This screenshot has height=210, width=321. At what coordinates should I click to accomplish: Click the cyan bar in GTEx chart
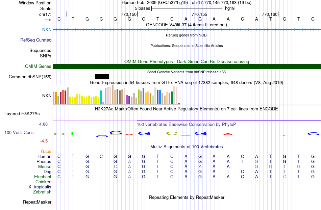(101, 97)
